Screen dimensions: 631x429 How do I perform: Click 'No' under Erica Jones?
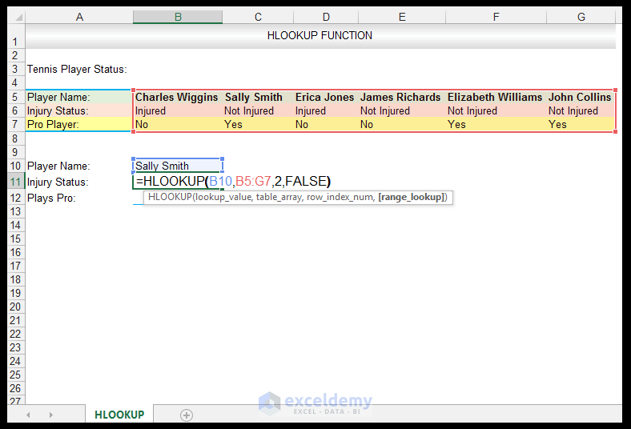pos(326,124)
